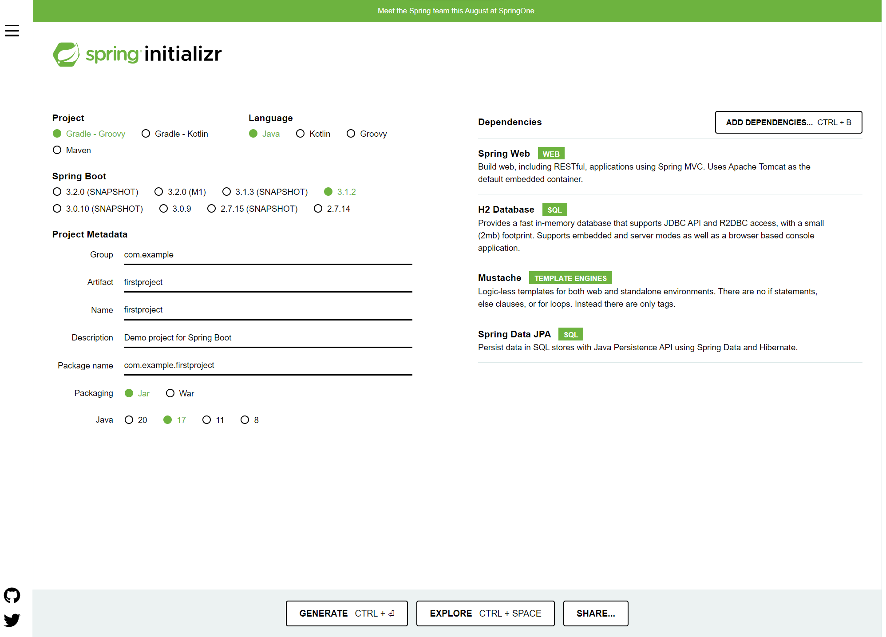Click the Generate button

click(346, 613)
